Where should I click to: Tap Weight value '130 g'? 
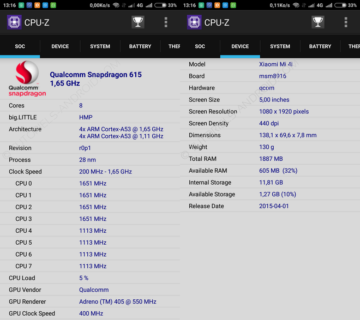pos(267,147)
